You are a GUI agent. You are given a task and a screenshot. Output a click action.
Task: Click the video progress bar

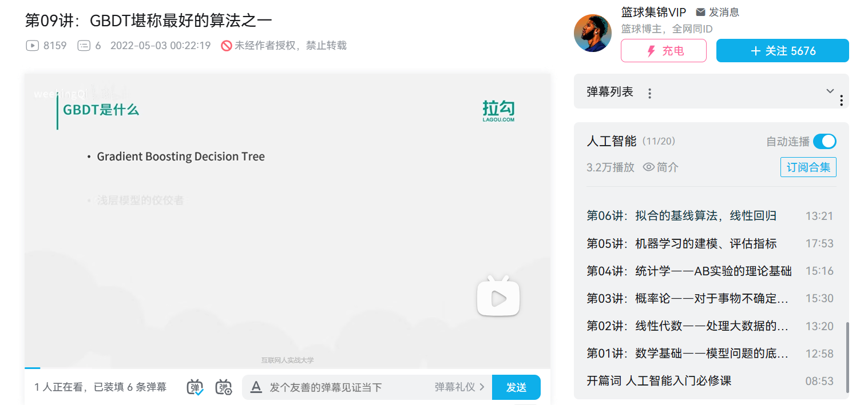coord(287,368)
